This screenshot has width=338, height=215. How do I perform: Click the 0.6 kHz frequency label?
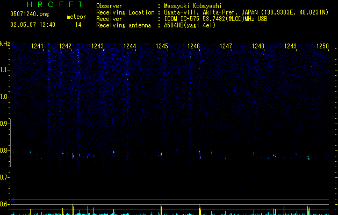(4, 204)
